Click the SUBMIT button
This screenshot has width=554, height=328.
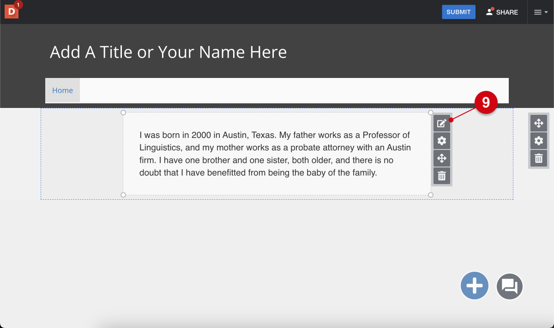458,12
